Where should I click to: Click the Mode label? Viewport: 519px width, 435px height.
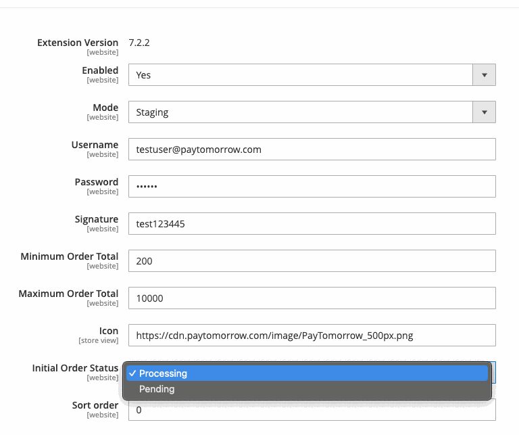point(105,108)
